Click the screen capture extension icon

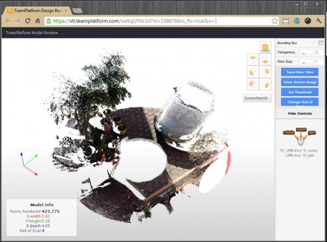(x=285, y=21)
